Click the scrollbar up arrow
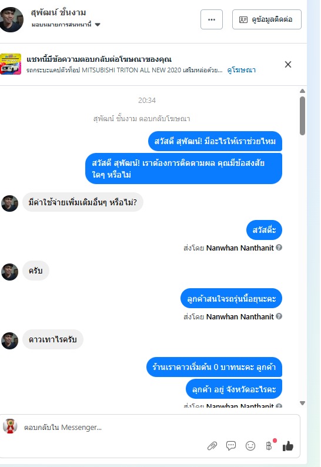The height and width of the screenshot is (467, 321). click(302, 91)
